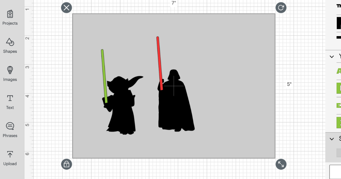Select the Text tool
341x179 pixels.
click(x=10, y=102)
